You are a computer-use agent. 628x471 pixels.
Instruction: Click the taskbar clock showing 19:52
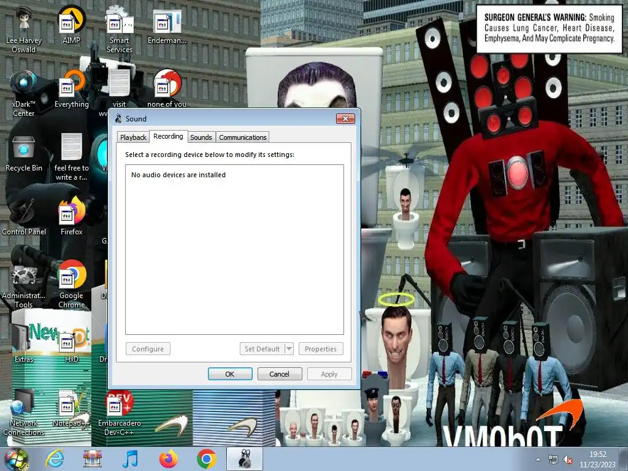tap(597, 459)
